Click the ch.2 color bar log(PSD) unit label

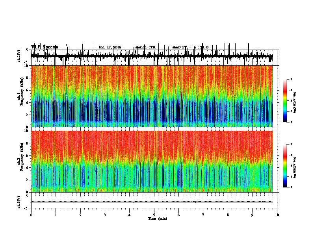(295, 167)
